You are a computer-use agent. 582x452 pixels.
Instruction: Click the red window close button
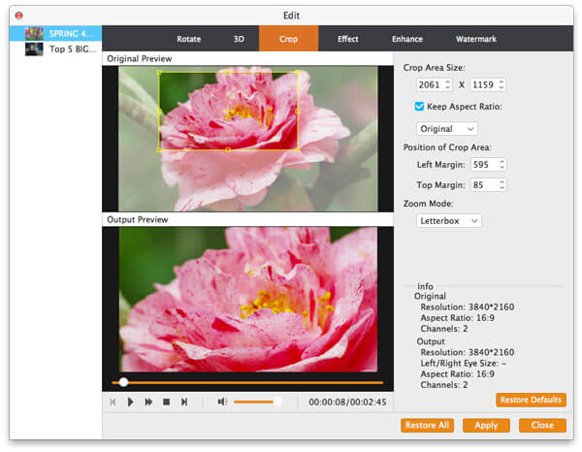tap(19, 16)
